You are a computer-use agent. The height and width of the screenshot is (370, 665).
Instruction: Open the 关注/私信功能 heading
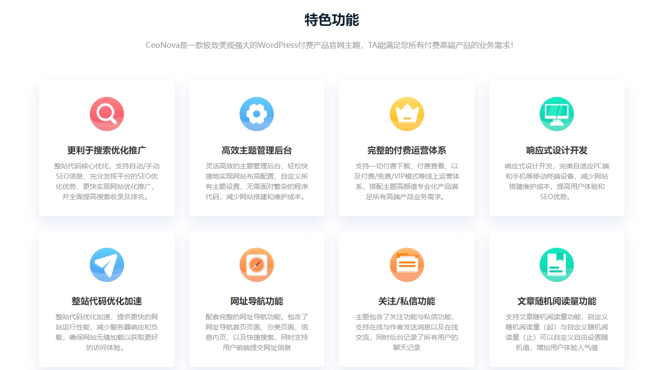tap(406, 301)
